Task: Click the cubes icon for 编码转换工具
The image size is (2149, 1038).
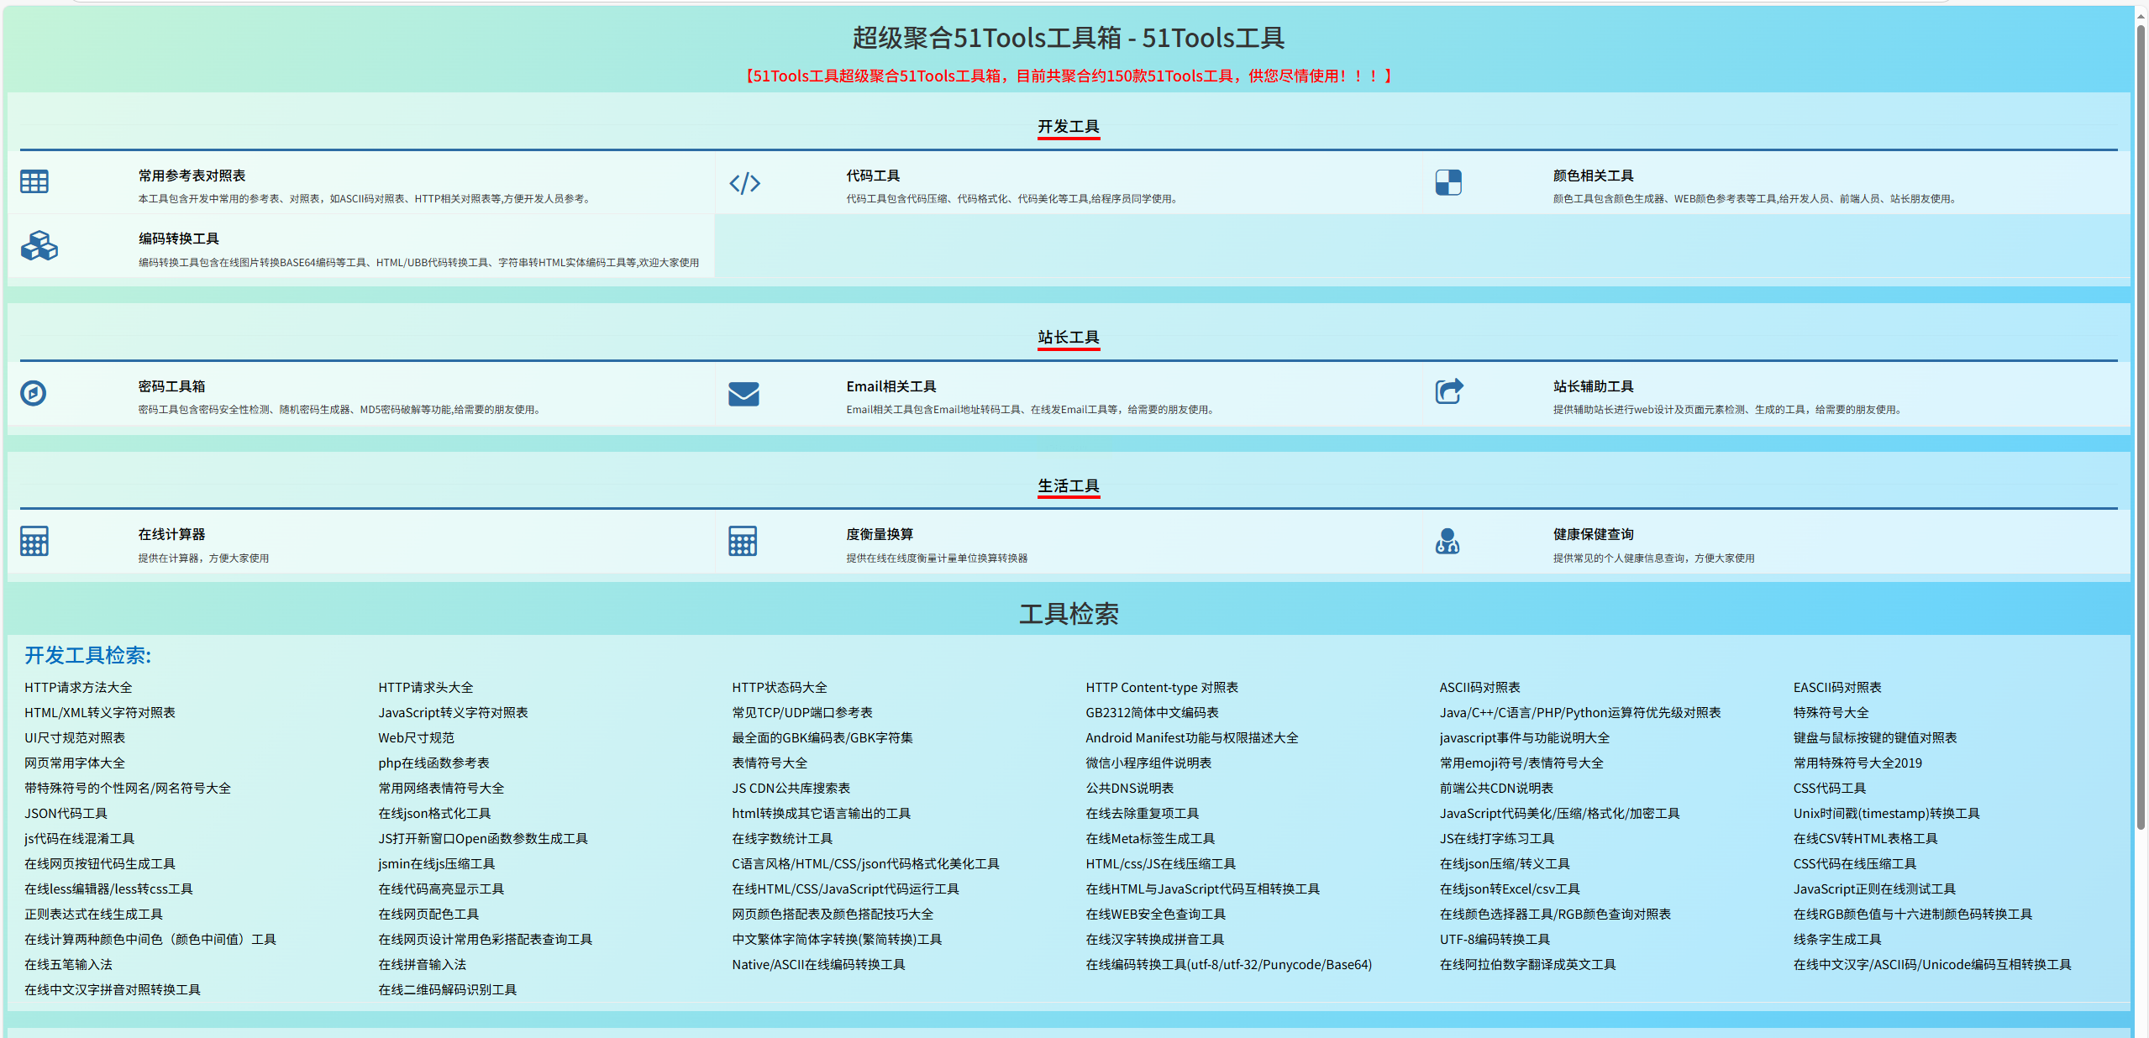Action: pos(39,246)
